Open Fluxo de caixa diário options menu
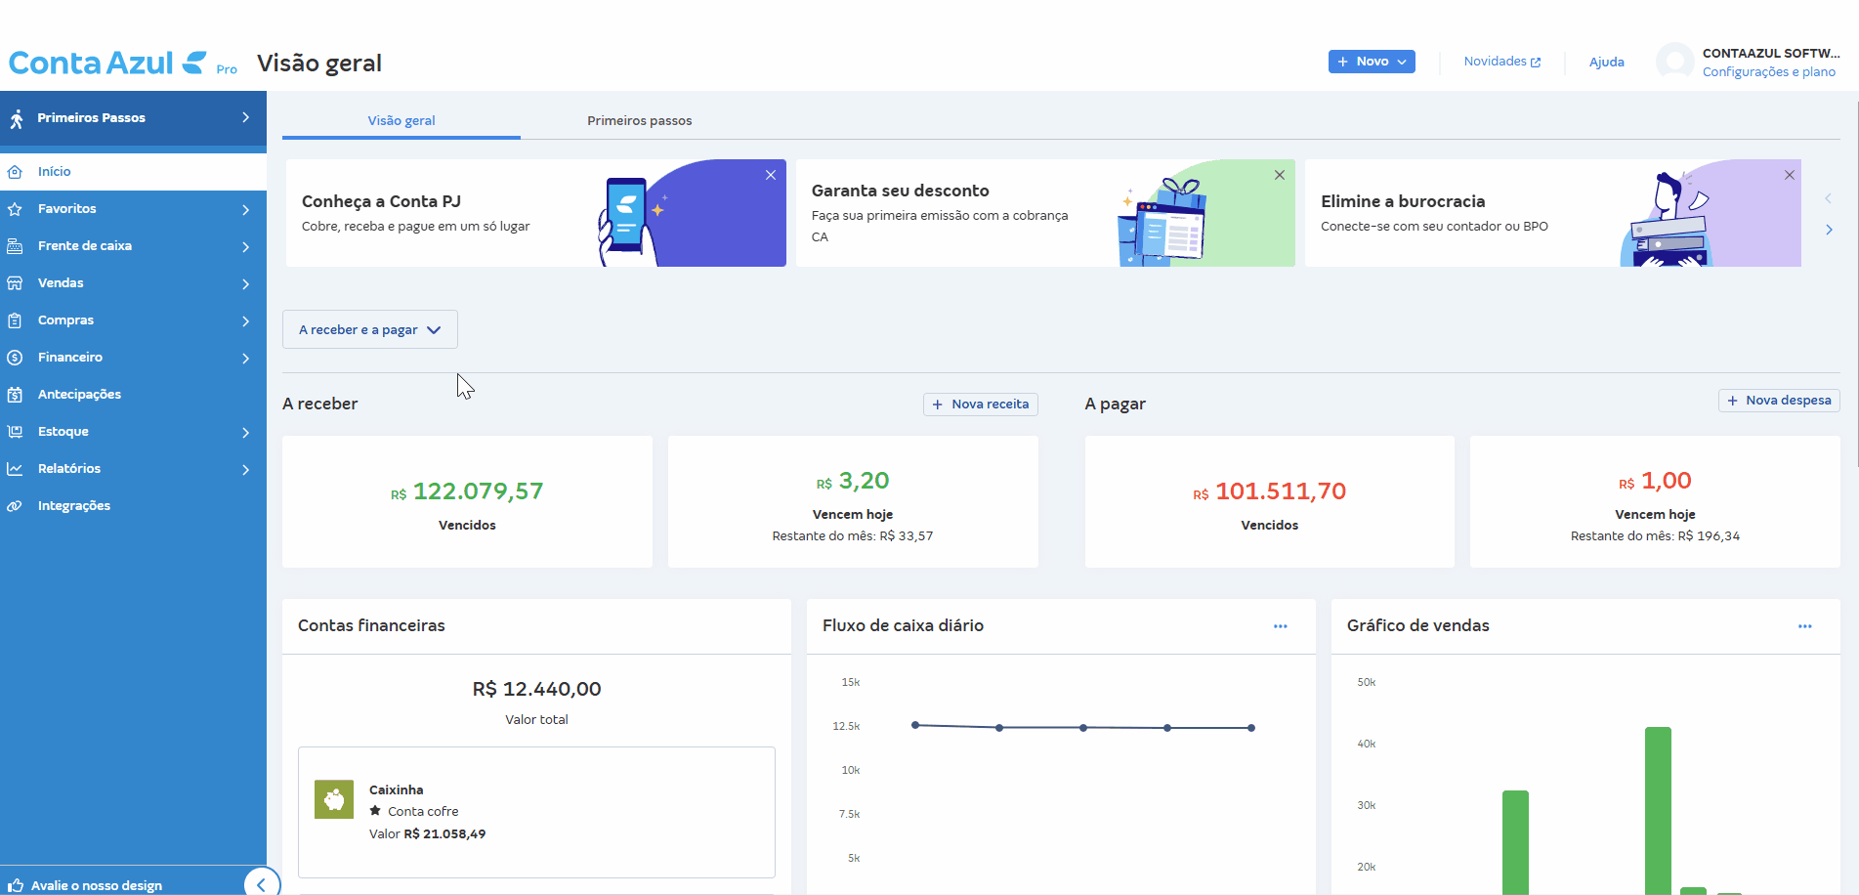This screenshot has height=895, width=1859. (1280, 626)
